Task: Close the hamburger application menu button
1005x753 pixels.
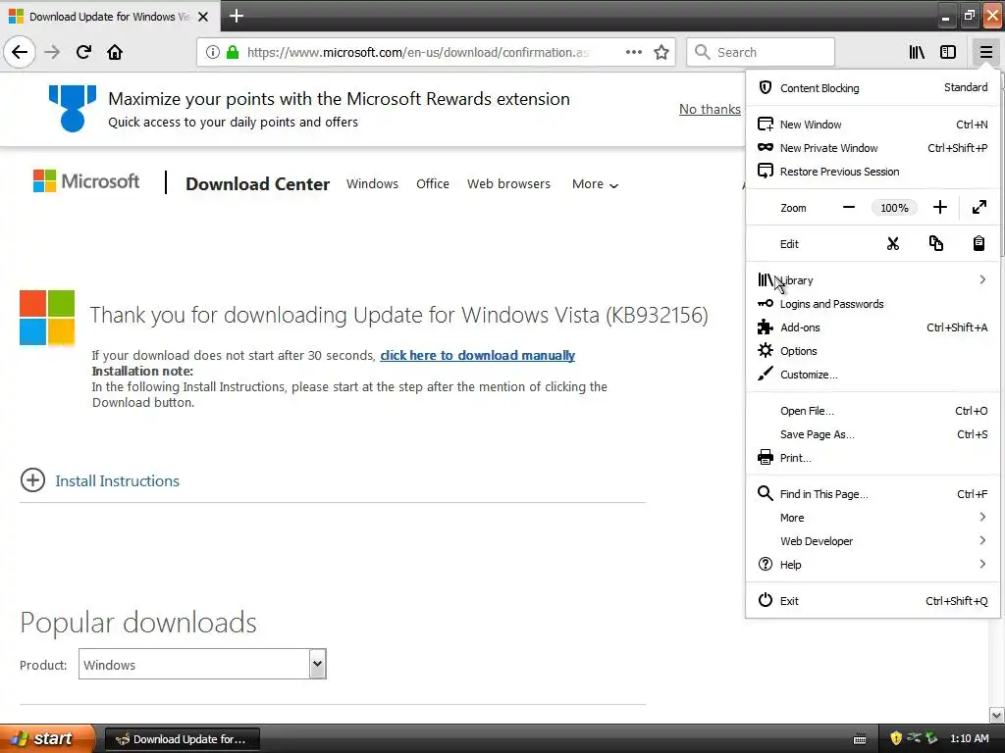Action: tap(985, 52)
